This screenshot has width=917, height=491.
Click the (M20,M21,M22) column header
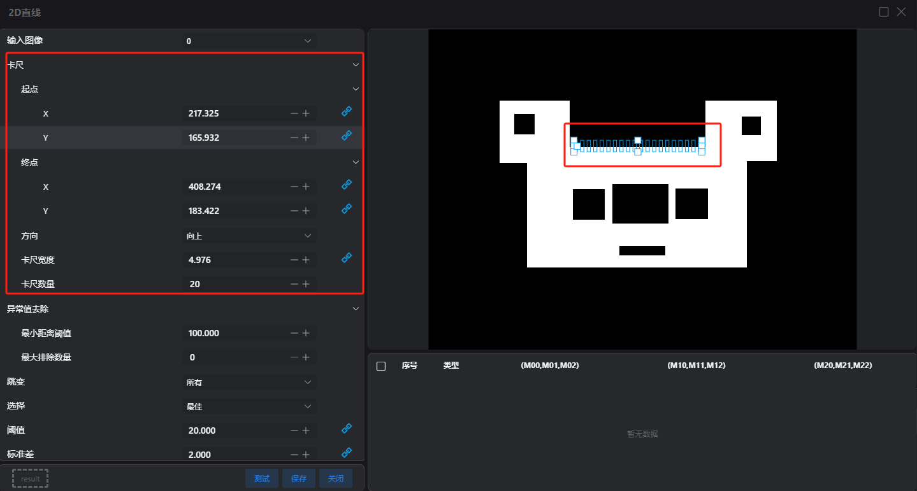(x=843, y=366)
